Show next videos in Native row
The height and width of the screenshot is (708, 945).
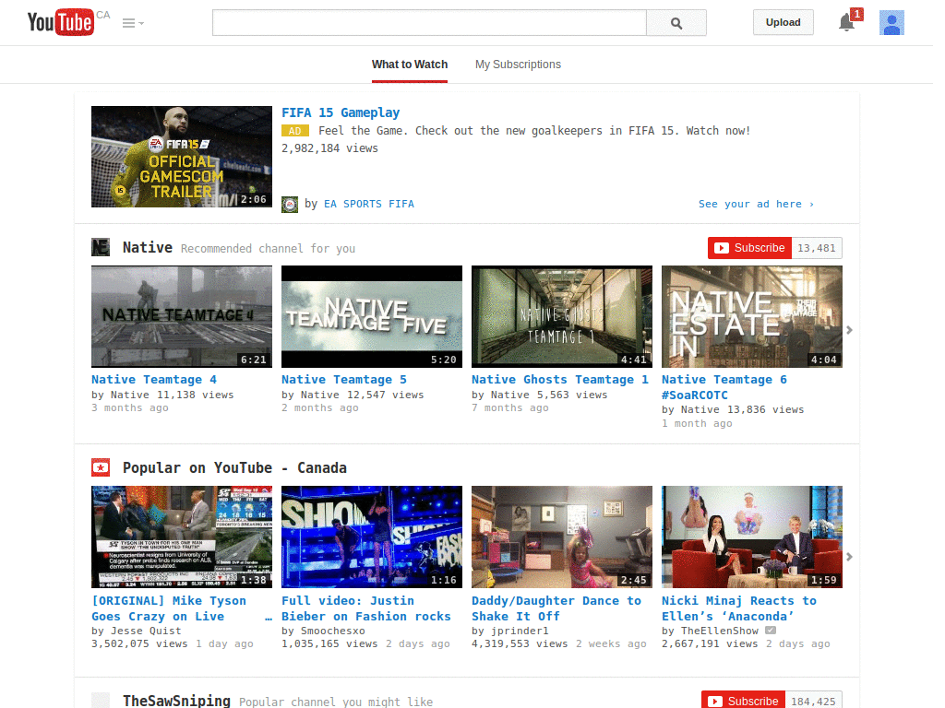849,330
